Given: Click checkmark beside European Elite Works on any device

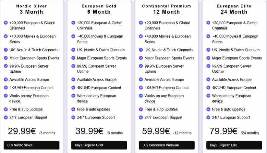Looking at the screenshot, I should 208,96.
